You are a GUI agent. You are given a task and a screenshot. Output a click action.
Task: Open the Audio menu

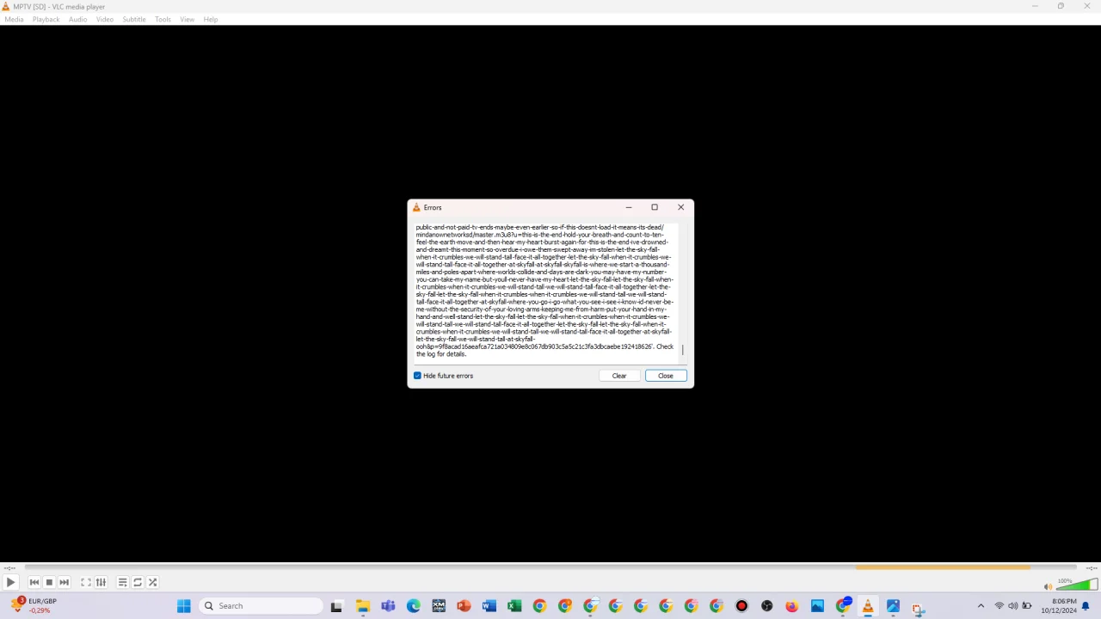[x=78, y=19]
